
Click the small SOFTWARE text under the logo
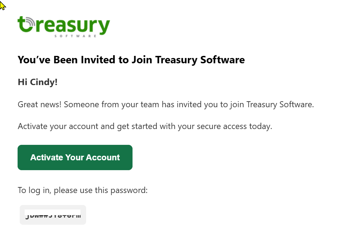click(x=76, y=36)
